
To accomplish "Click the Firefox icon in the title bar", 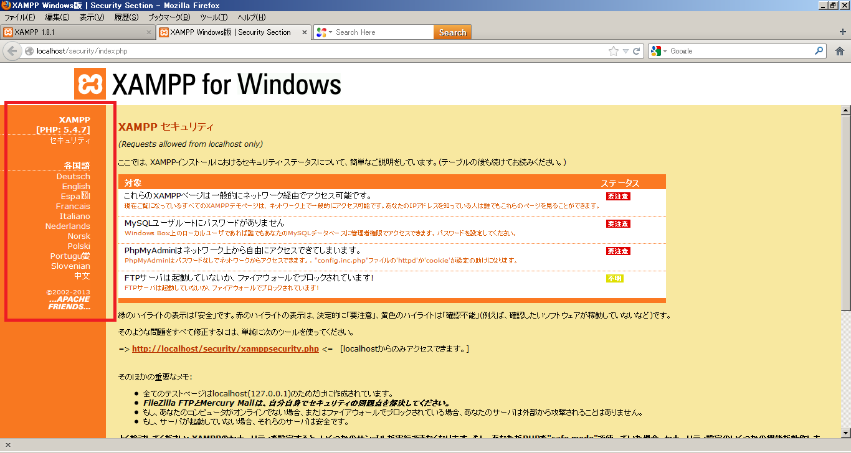I will tap(6, 5).
